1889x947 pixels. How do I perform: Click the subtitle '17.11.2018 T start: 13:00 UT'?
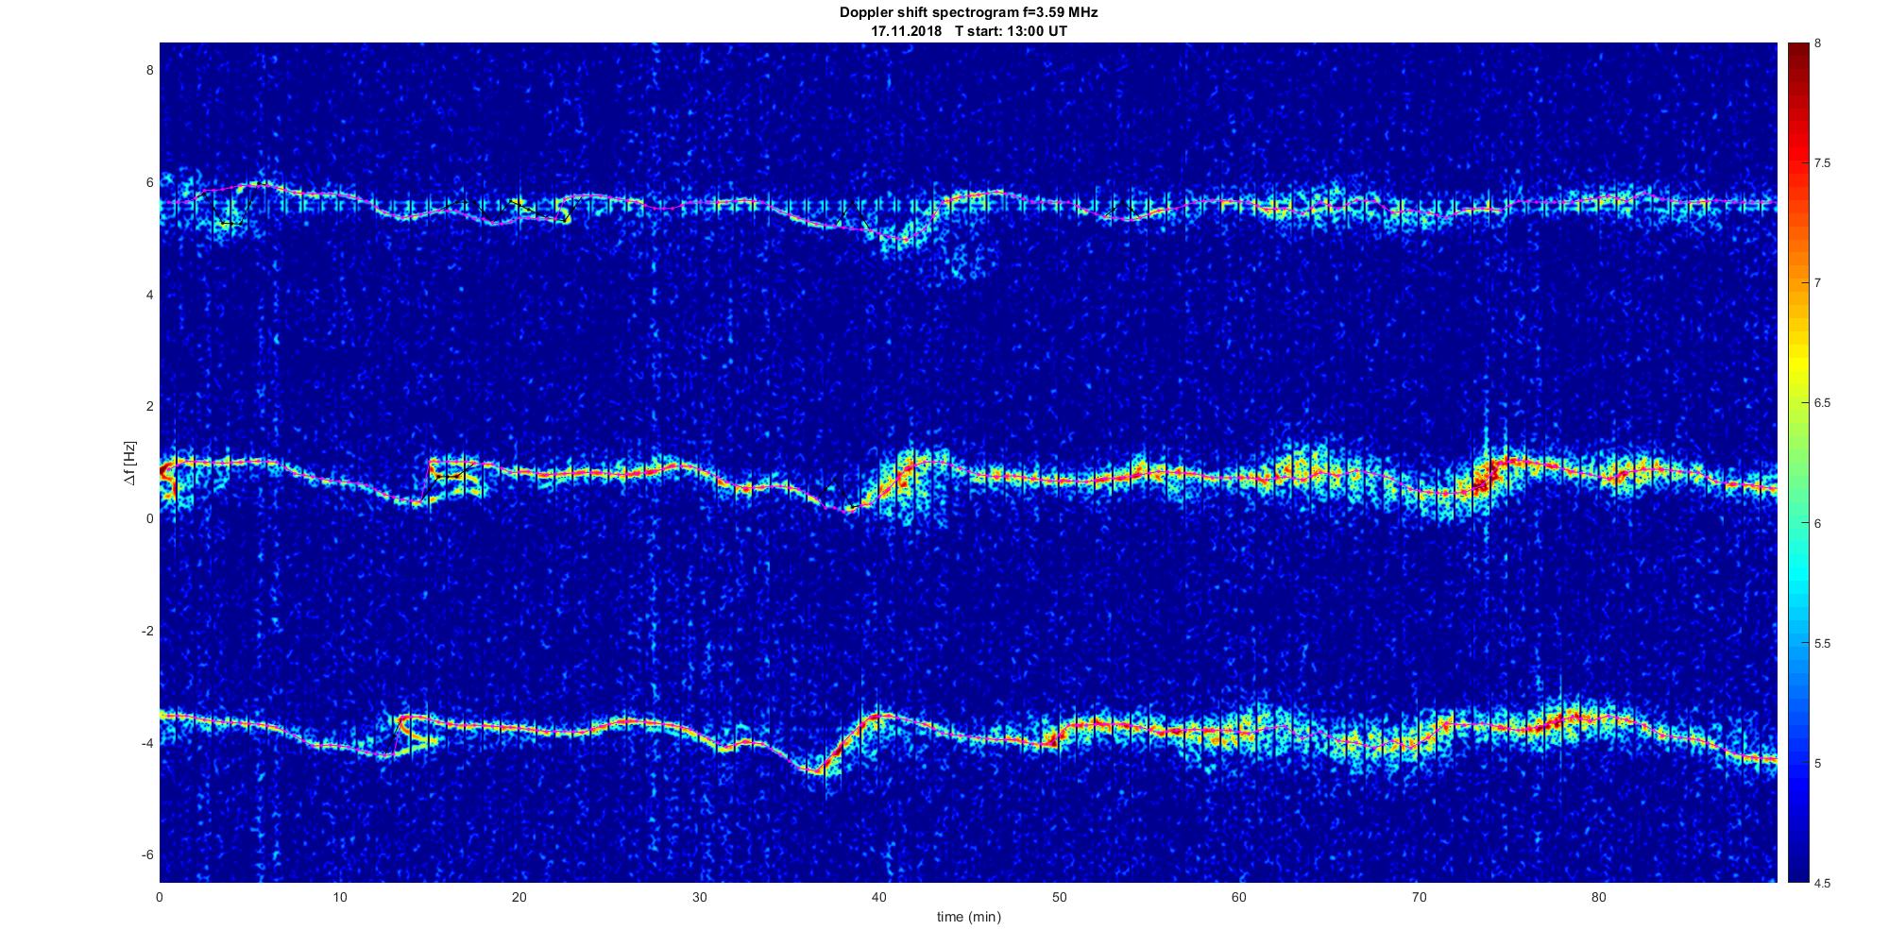pos(968,31)
